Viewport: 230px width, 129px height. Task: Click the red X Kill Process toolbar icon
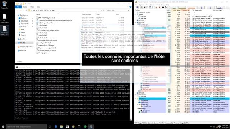pyautogui.click(x=159, y=7)
